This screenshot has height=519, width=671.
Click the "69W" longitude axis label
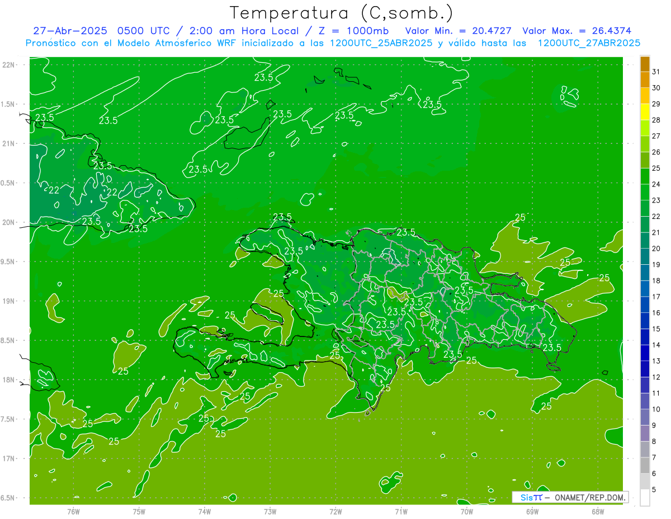click(532, 511)
